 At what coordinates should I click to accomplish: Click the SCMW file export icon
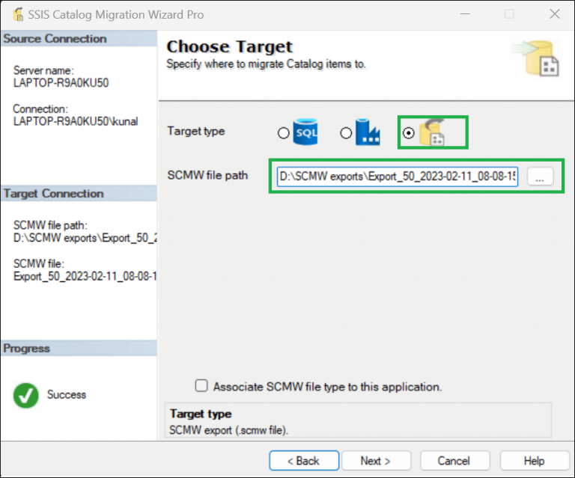[432, 132]
